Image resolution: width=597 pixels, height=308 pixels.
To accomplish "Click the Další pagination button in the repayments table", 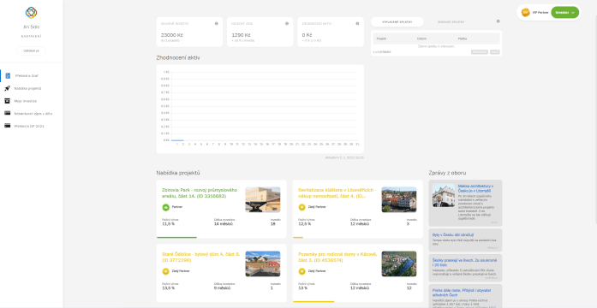I will click(x=494, y=51).
